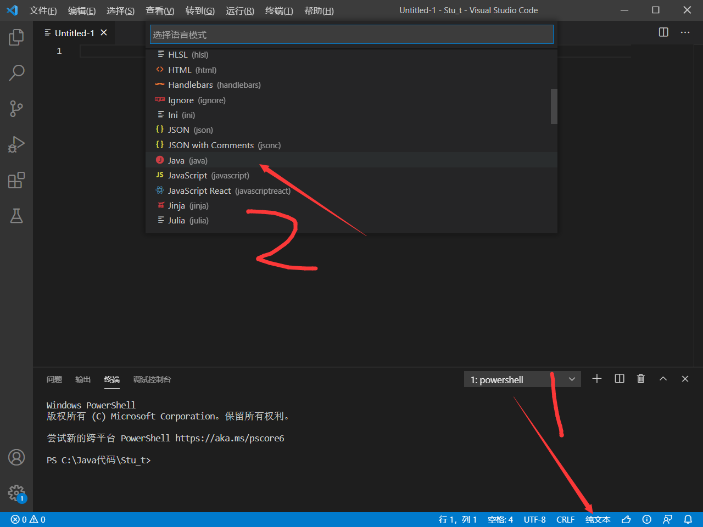Select Ini language mode
The height and width of the screenshot is (527, 703).
[x=351, y=115]
